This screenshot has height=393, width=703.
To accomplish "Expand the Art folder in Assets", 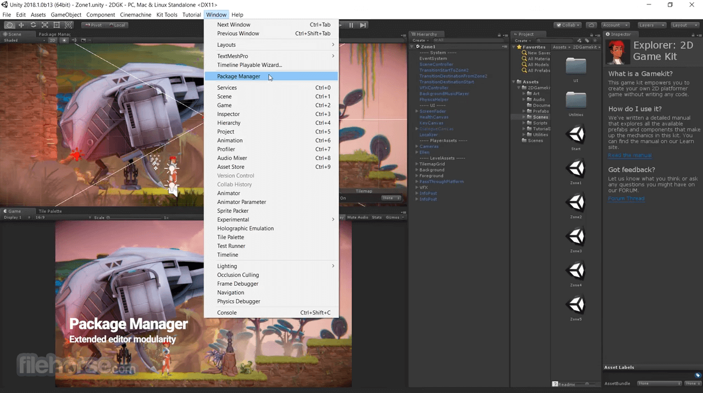I will point(524,94).
